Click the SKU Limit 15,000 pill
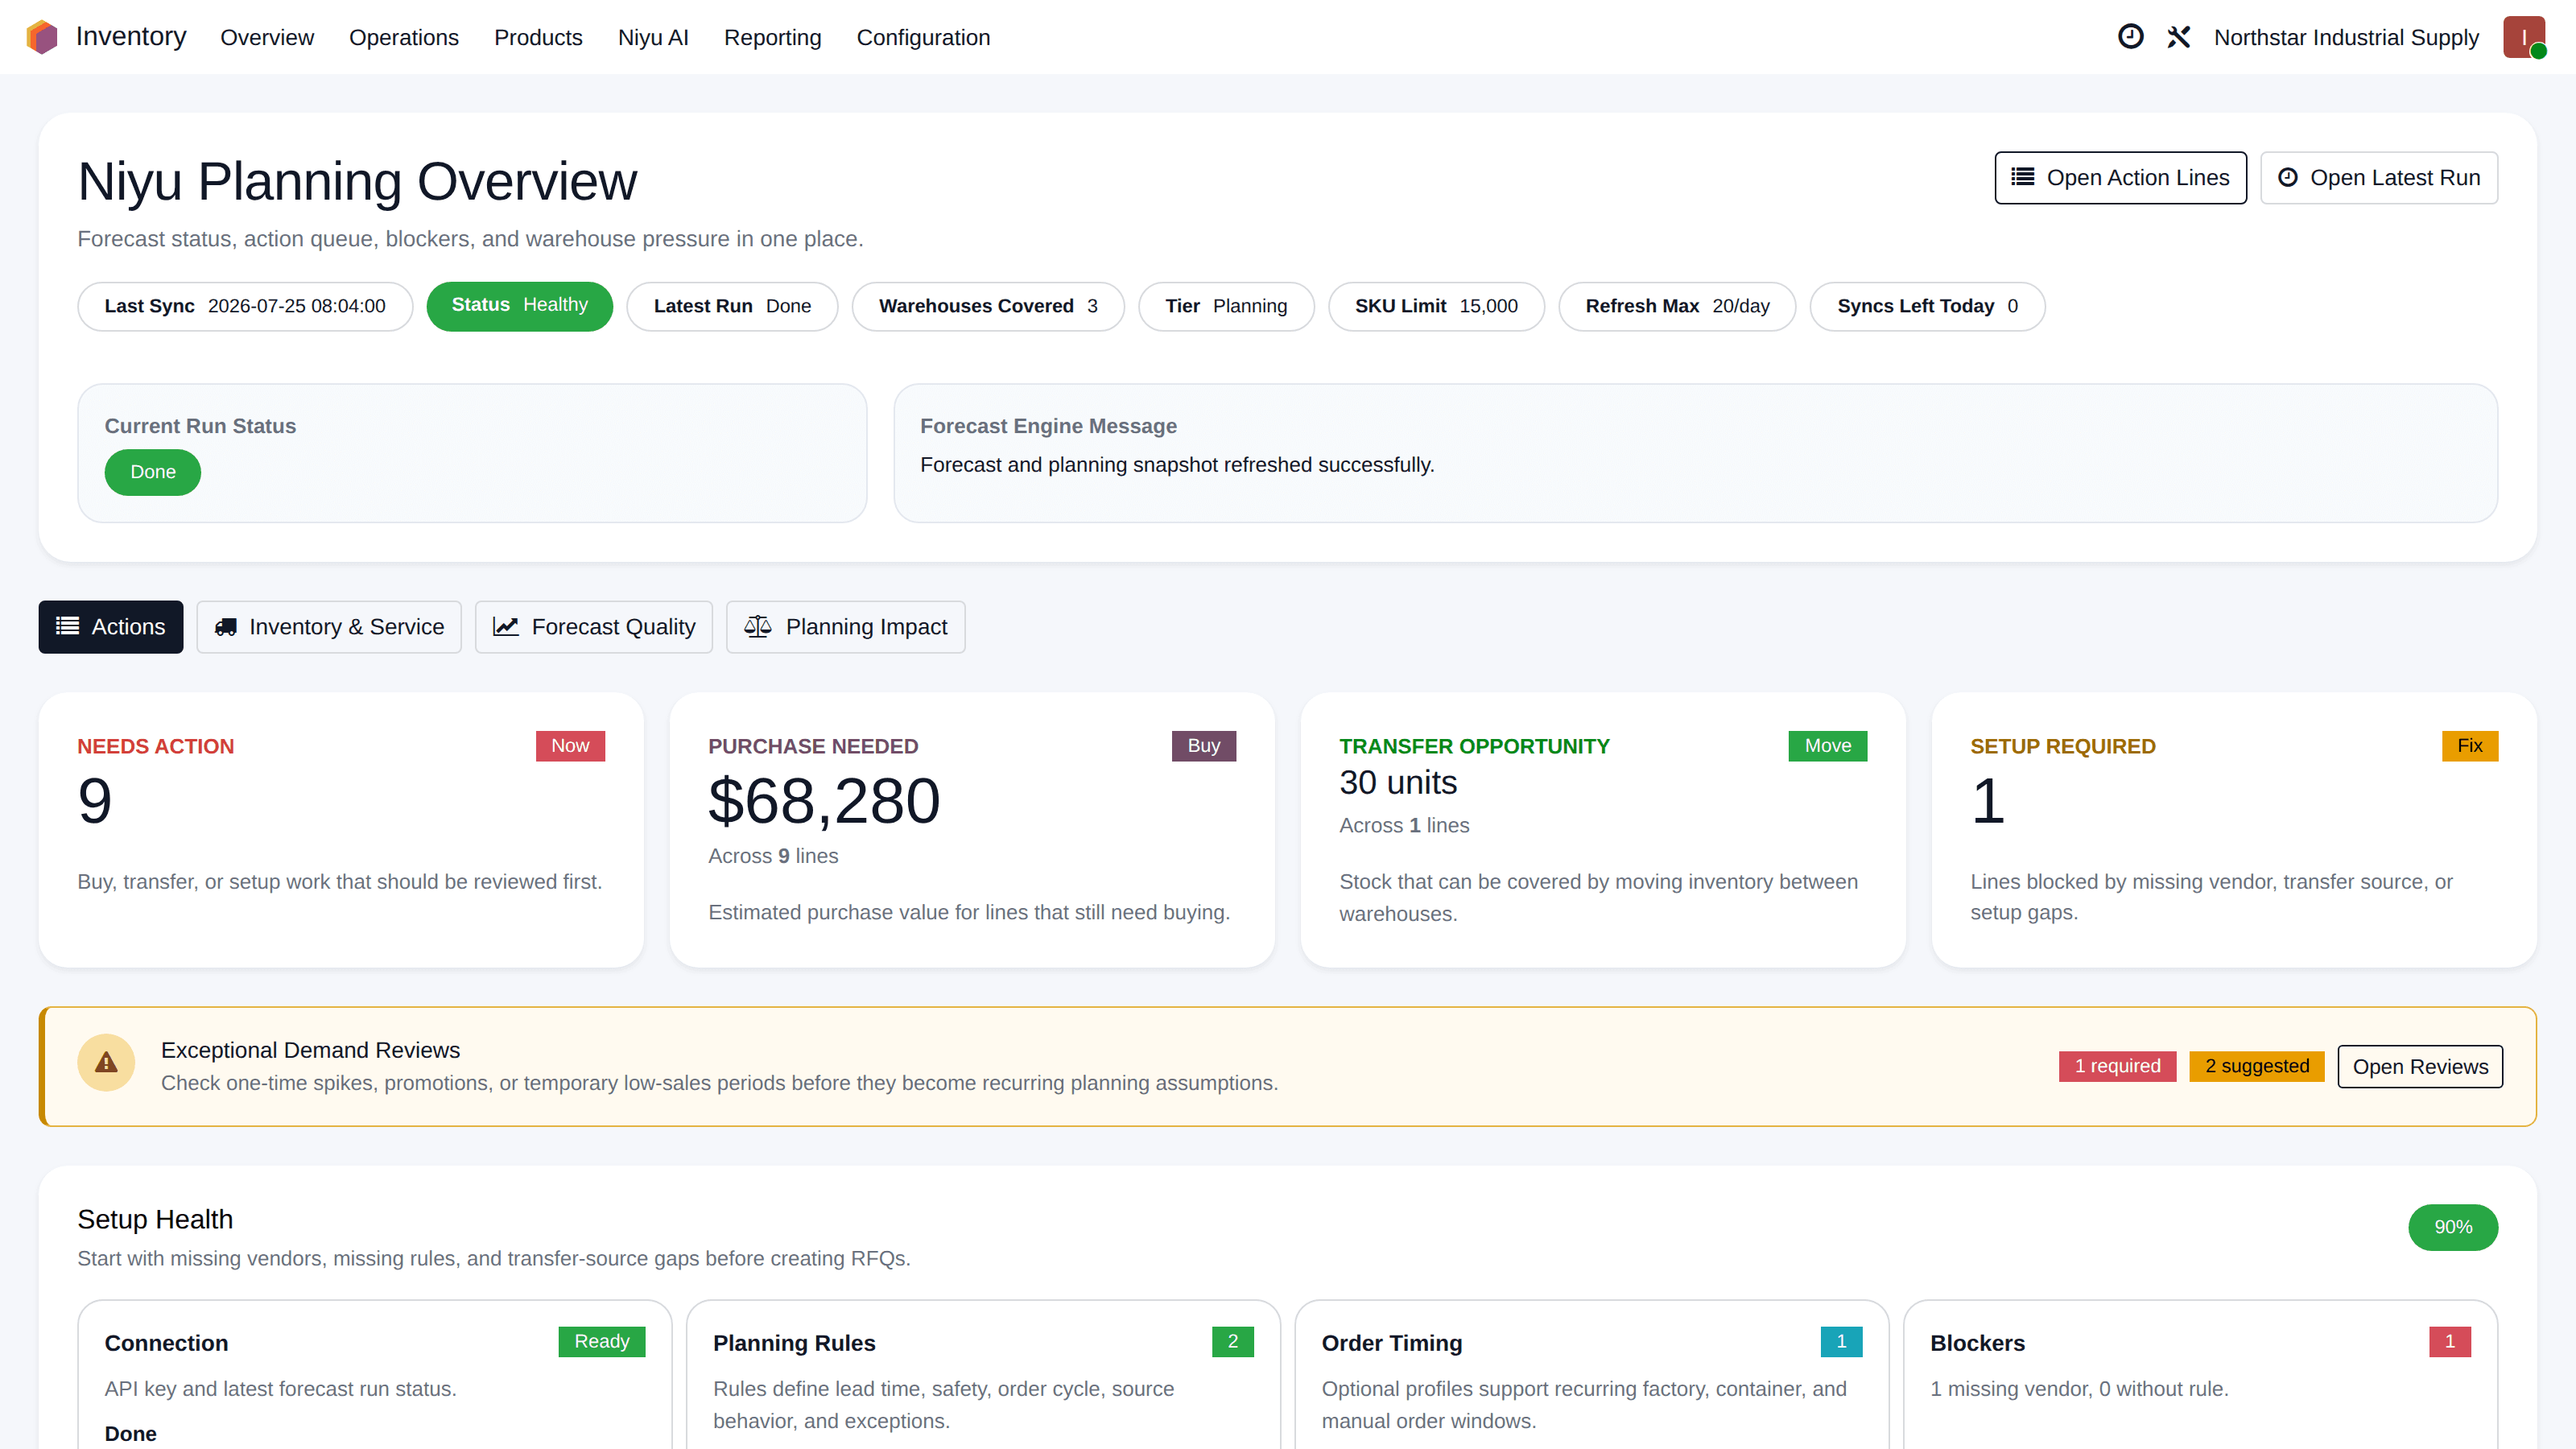 coord(1436,306)
